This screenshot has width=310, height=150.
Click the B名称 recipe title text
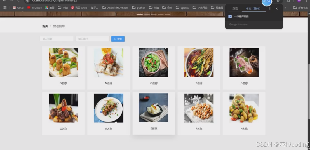(154, 128)
